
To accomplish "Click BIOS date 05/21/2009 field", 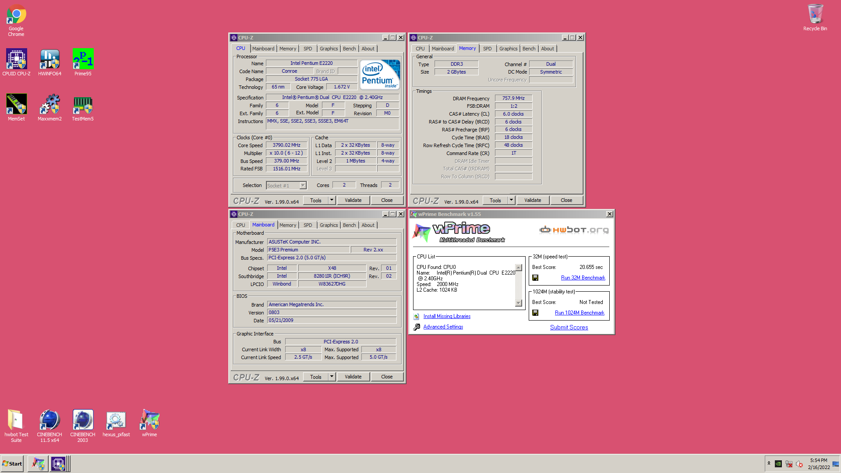I will coord(332,320).
